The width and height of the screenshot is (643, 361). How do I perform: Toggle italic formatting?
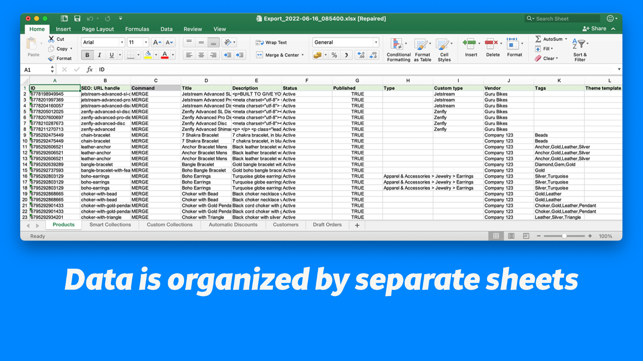coord(99,55)
